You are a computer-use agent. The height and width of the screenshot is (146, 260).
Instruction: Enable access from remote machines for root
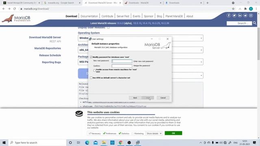pos(95,71)
